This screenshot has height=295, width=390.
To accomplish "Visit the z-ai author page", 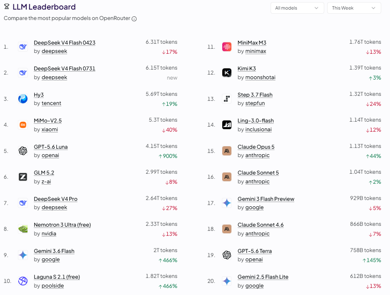I will [x=46, y=182].
